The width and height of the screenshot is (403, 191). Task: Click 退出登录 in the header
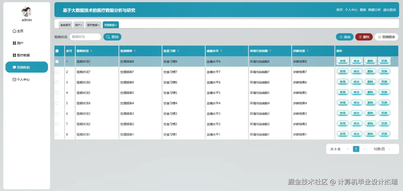(390, 10)
